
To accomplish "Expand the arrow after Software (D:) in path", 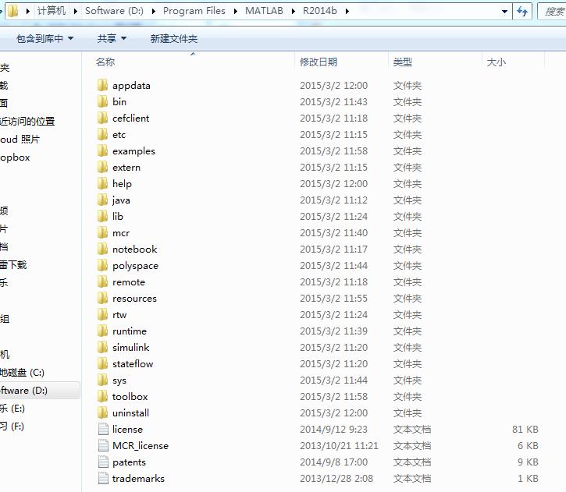I will [x=154, y=11].
